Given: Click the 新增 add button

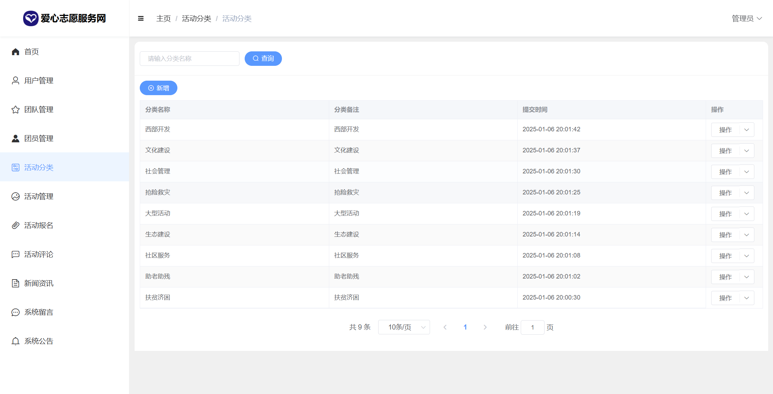Looking at the screenshot, I should 158,88.
